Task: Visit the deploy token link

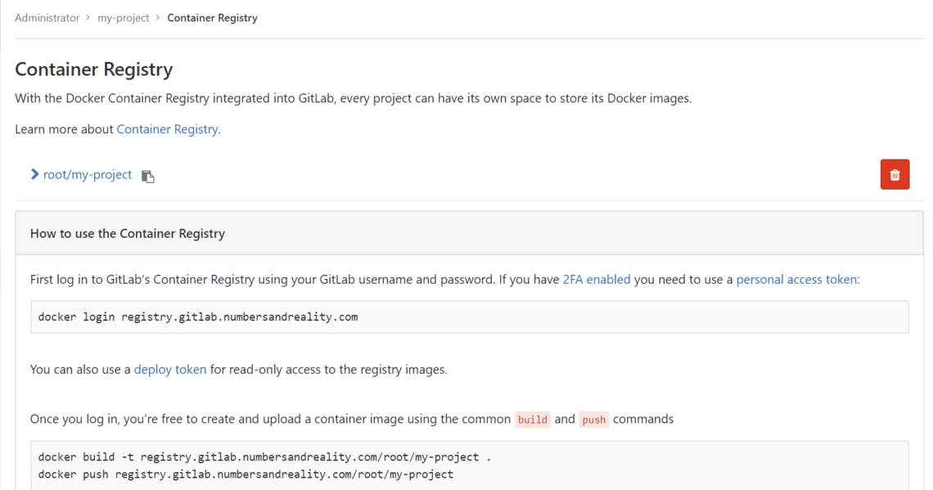Action: pos(170,370)
